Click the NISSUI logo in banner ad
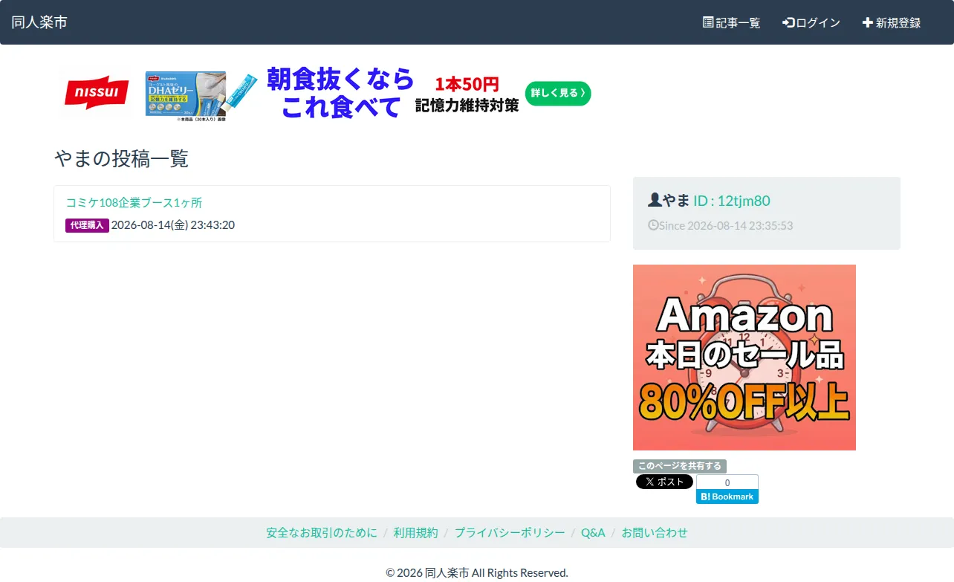954x582 pixels. coord(97,93)
